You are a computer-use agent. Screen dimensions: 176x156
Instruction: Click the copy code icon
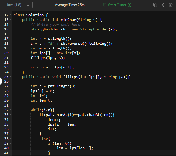tap(155, 5)
